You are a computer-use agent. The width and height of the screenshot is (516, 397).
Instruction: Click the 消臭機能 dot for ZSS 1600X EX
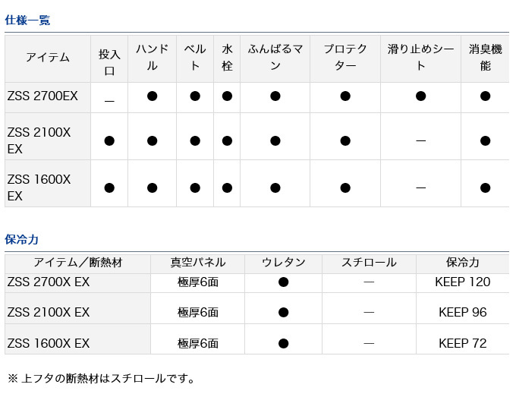pos(486,187)
